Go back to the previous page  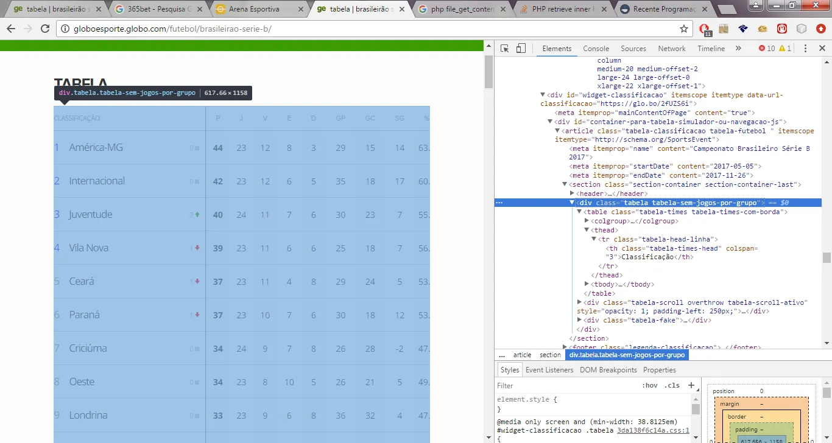coord(11,29)
